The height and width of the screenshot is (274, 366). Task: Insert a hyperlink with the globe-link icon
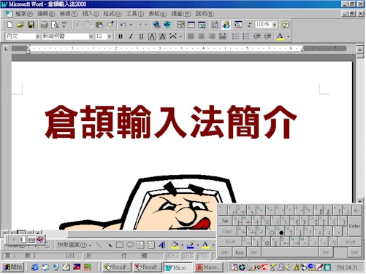156,25
